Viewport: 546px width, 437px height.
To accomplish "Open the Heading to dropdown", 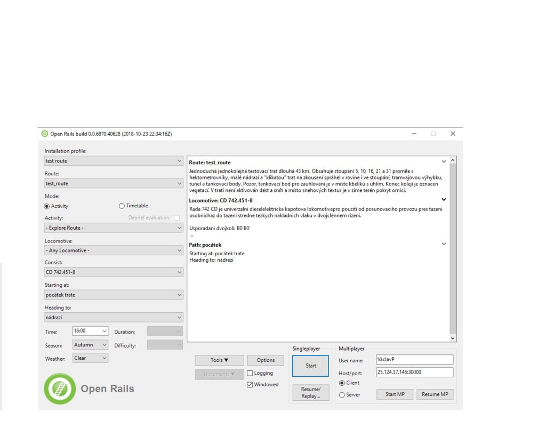I will (x=114, y=317).
